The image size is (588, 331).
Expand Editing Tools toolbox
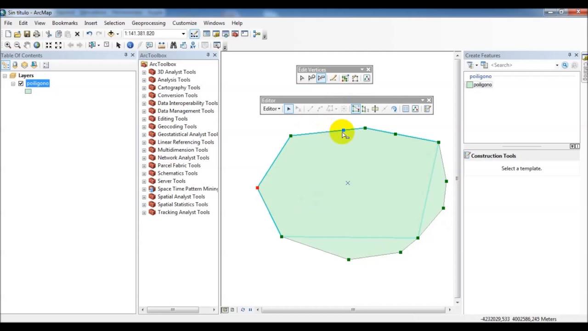coord(144,119)
